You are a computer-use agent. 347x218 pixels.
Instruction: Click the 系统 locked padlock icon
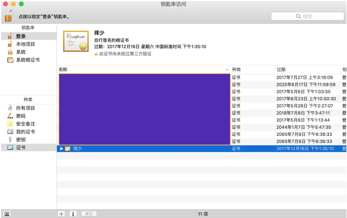(10, 52)
